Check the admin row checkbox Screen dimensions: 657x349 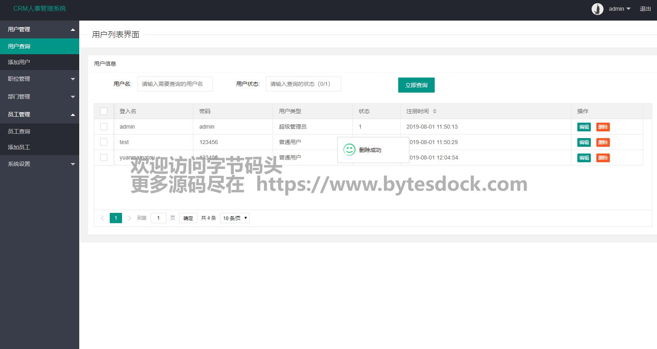[x=104, y=127]
